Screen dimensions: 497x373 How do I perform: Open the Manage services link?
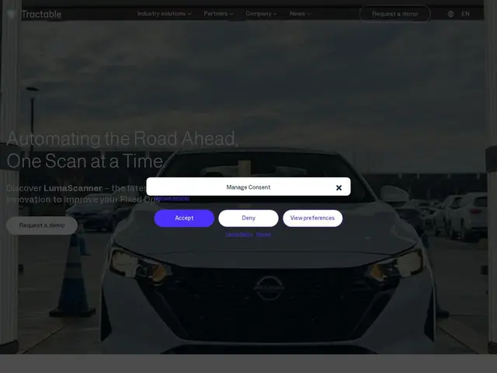coord(172,198)
